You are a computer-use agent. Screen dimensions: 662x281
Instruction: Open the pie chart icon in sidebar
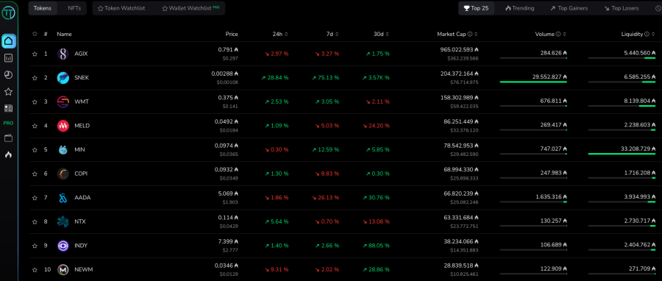(x=8, y=75)
